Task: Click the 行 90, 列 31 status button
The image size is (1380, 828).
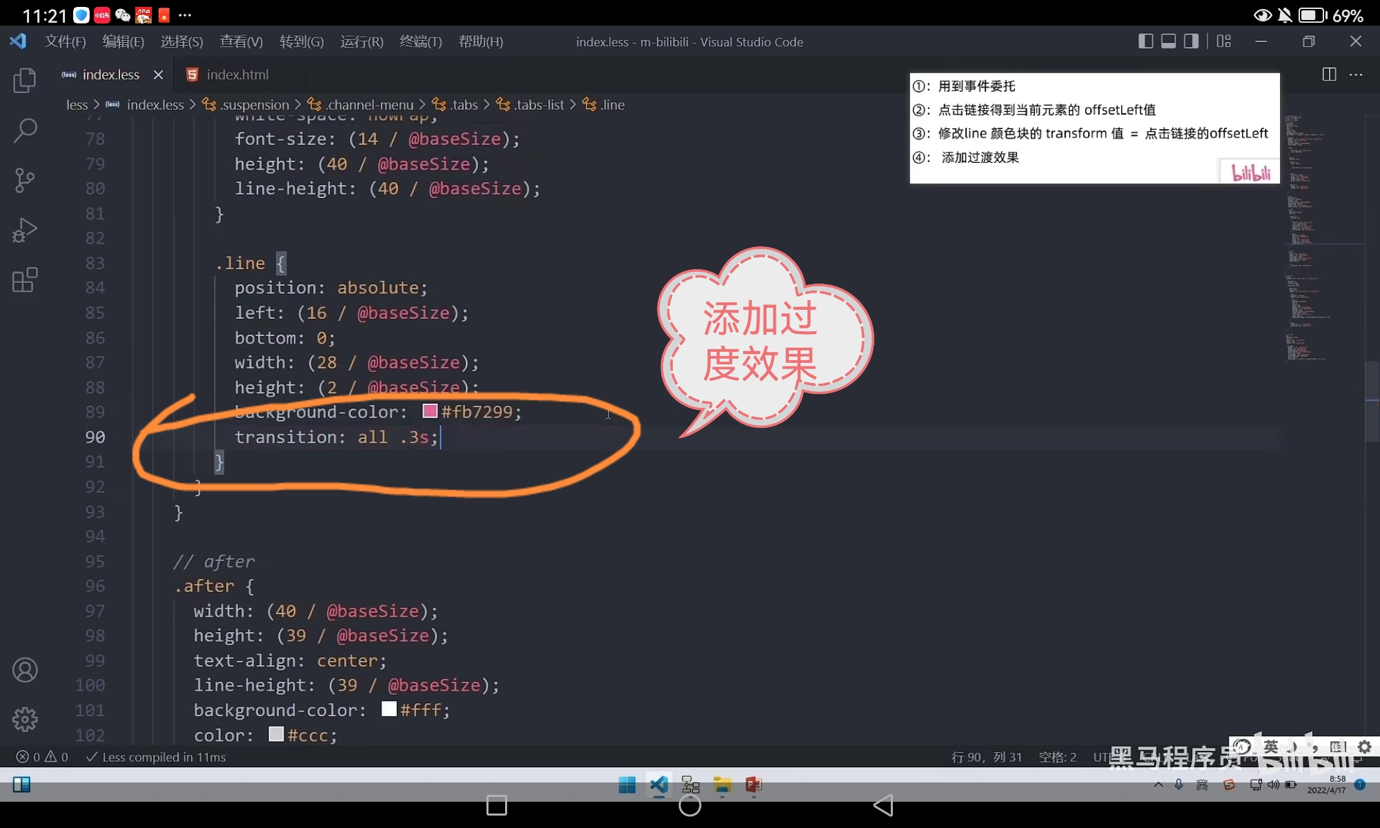Action: click(x=988, y=757)
